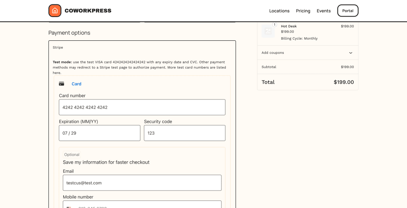
Task: Expand the Add coupons chevron
Action: pos(351,53)
